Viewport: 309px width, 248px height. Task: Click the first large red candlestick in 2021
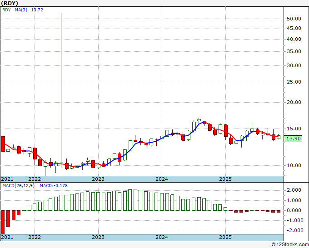pyautogui.click(x=3, y=144)
